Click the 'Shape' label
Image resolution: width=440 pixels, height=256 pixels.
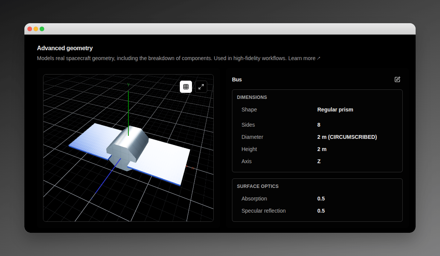click(x=249, y=110)
